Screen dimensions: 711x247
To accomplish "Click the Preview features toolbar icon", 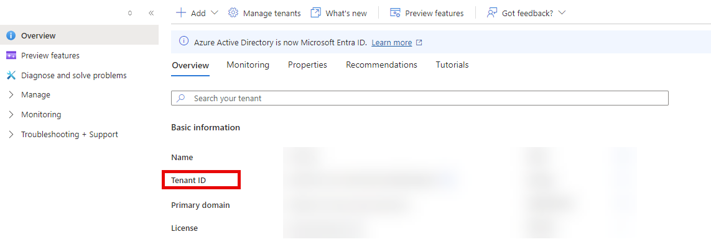I will (395, 12).
